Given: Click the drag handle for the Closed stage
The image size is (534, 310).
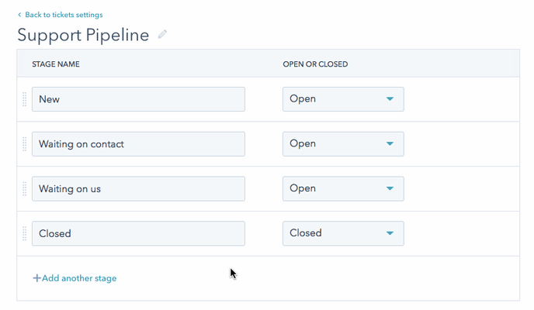Looking at the screenshot, I should tap(25, 233).
